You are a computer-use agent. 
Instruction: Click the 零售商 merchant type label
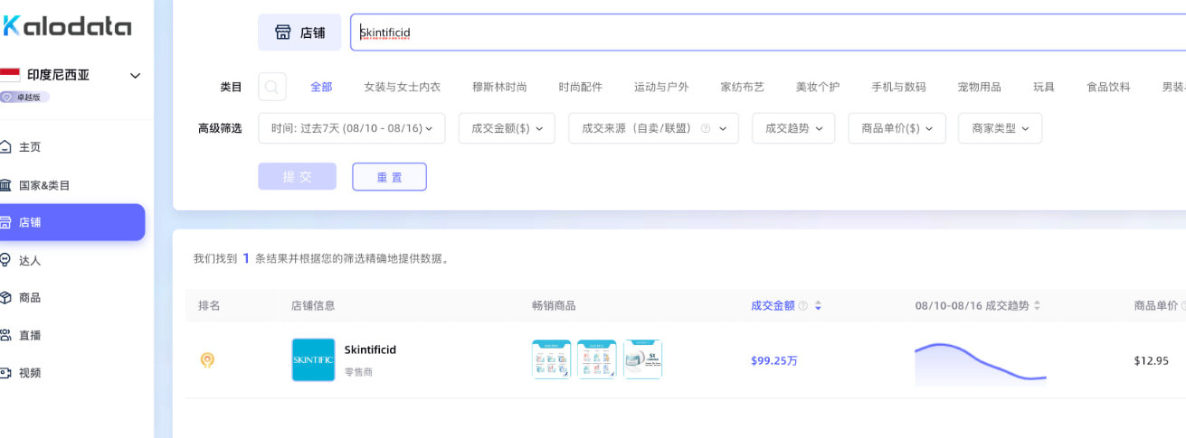click(x=358, y=372)
